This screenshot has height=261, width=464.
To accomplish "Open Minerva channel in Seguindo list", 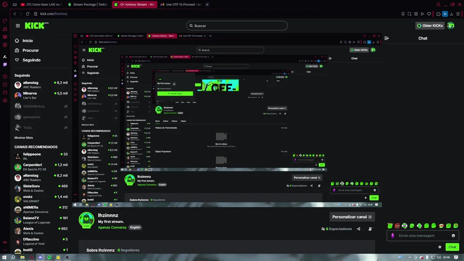I will pyautogui.click(x=41, y=95).
